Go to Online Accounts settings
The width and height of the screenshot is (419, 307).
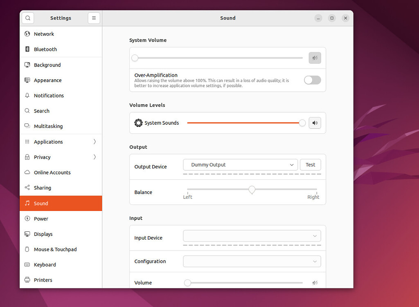(x=52, y=172)
